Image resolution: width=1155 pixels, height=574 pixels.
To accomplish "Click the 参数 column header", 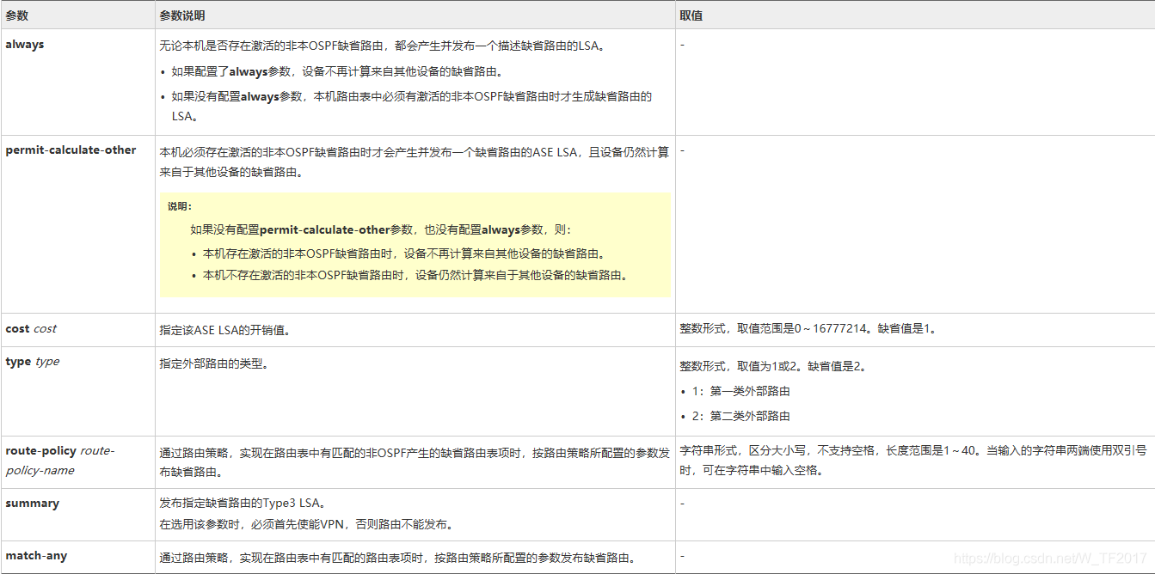I will 17,15.
